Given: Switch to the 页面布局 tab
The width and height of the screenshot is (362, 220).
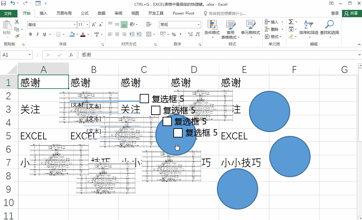Looking at the screenshot, I should tap(64, 13).
